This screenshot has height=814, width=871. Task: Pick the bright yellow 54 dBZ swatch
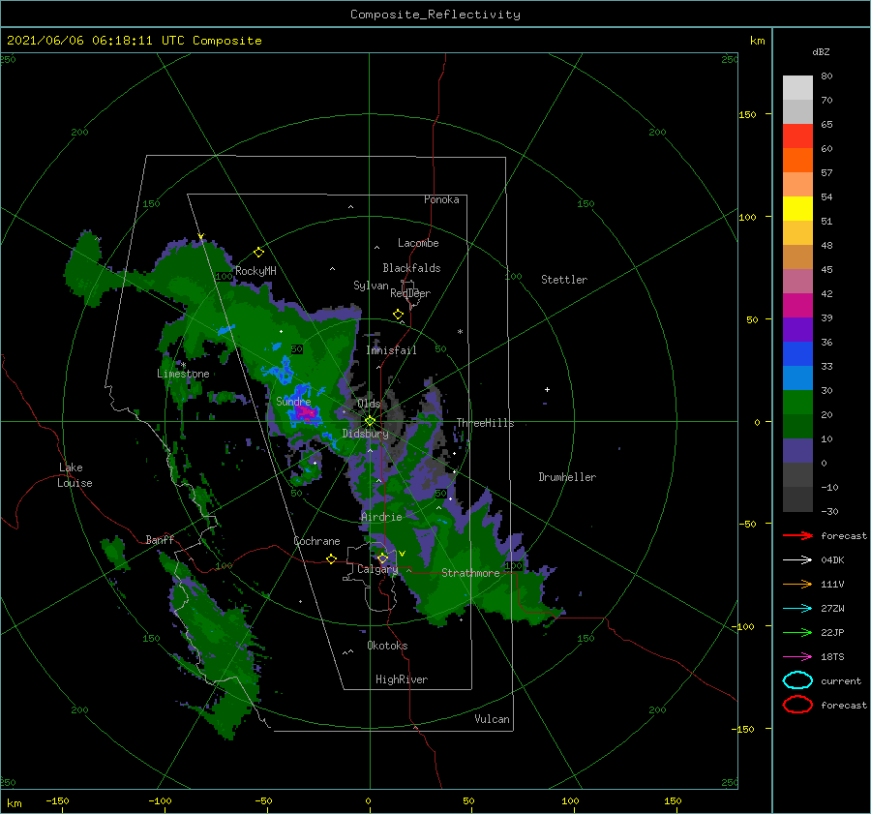pos(797,208)
